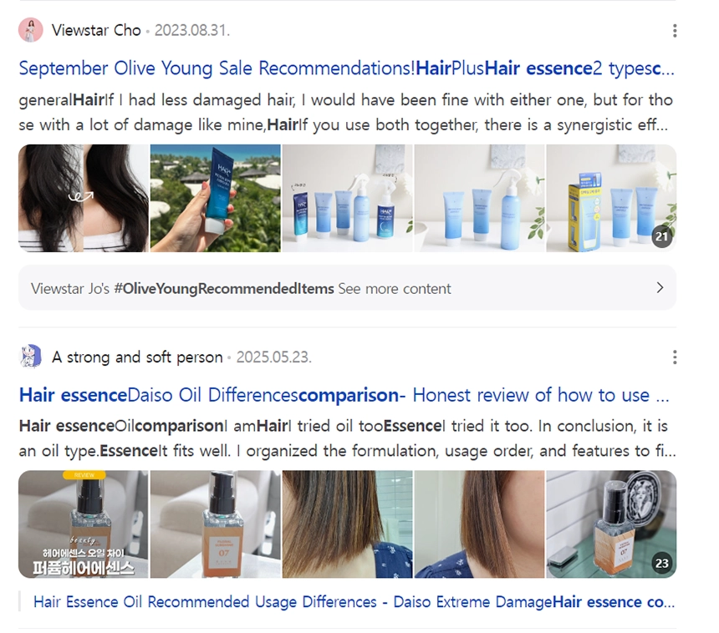Click the post snippet starting with general Hair
The image size is (719, 633).
(346, 112)
